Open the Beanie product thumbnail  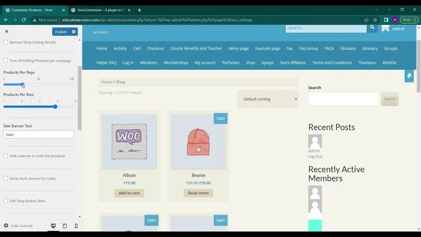(x=199, y=142)
